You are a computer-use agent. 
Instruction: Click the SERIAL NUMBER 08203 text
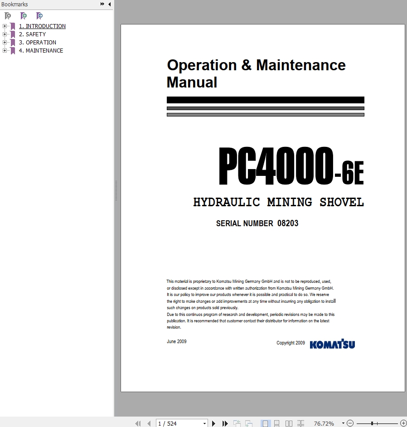(x=257, y=223)
